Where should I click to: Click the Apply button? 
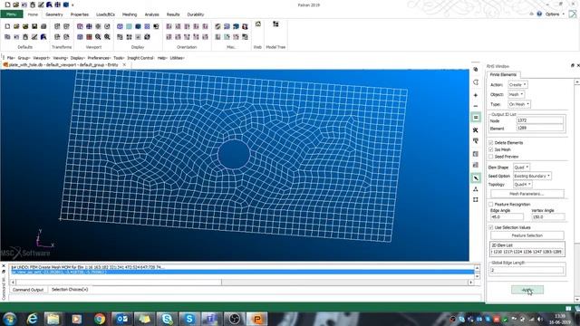[x=527, y=290]
